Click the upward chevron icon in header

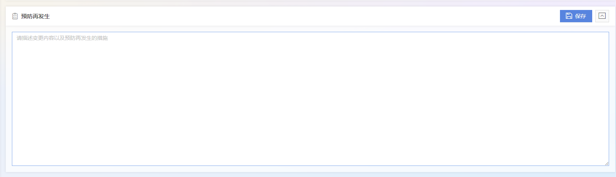(x=602, y=16)
